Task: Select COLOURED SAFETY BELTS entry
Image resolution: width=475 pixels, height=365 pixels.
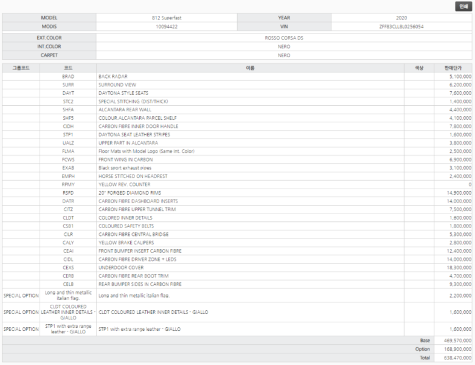Action: click(x=126, y=226)
